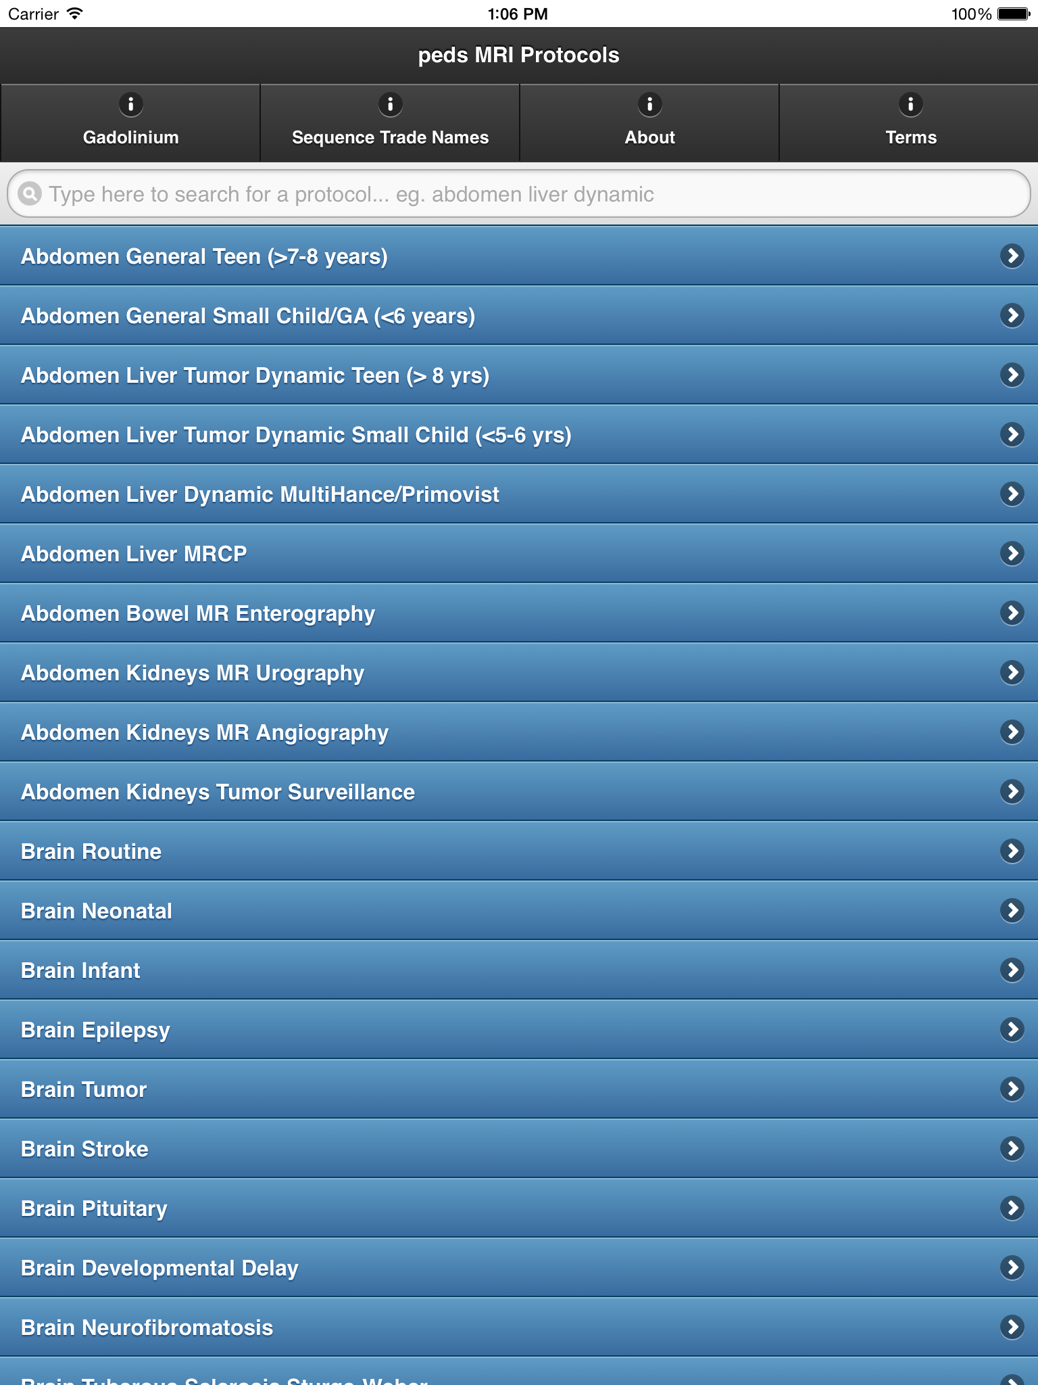
Task: Tap chevron on Brain Epilepsy row
Action: point(1012,1029)
